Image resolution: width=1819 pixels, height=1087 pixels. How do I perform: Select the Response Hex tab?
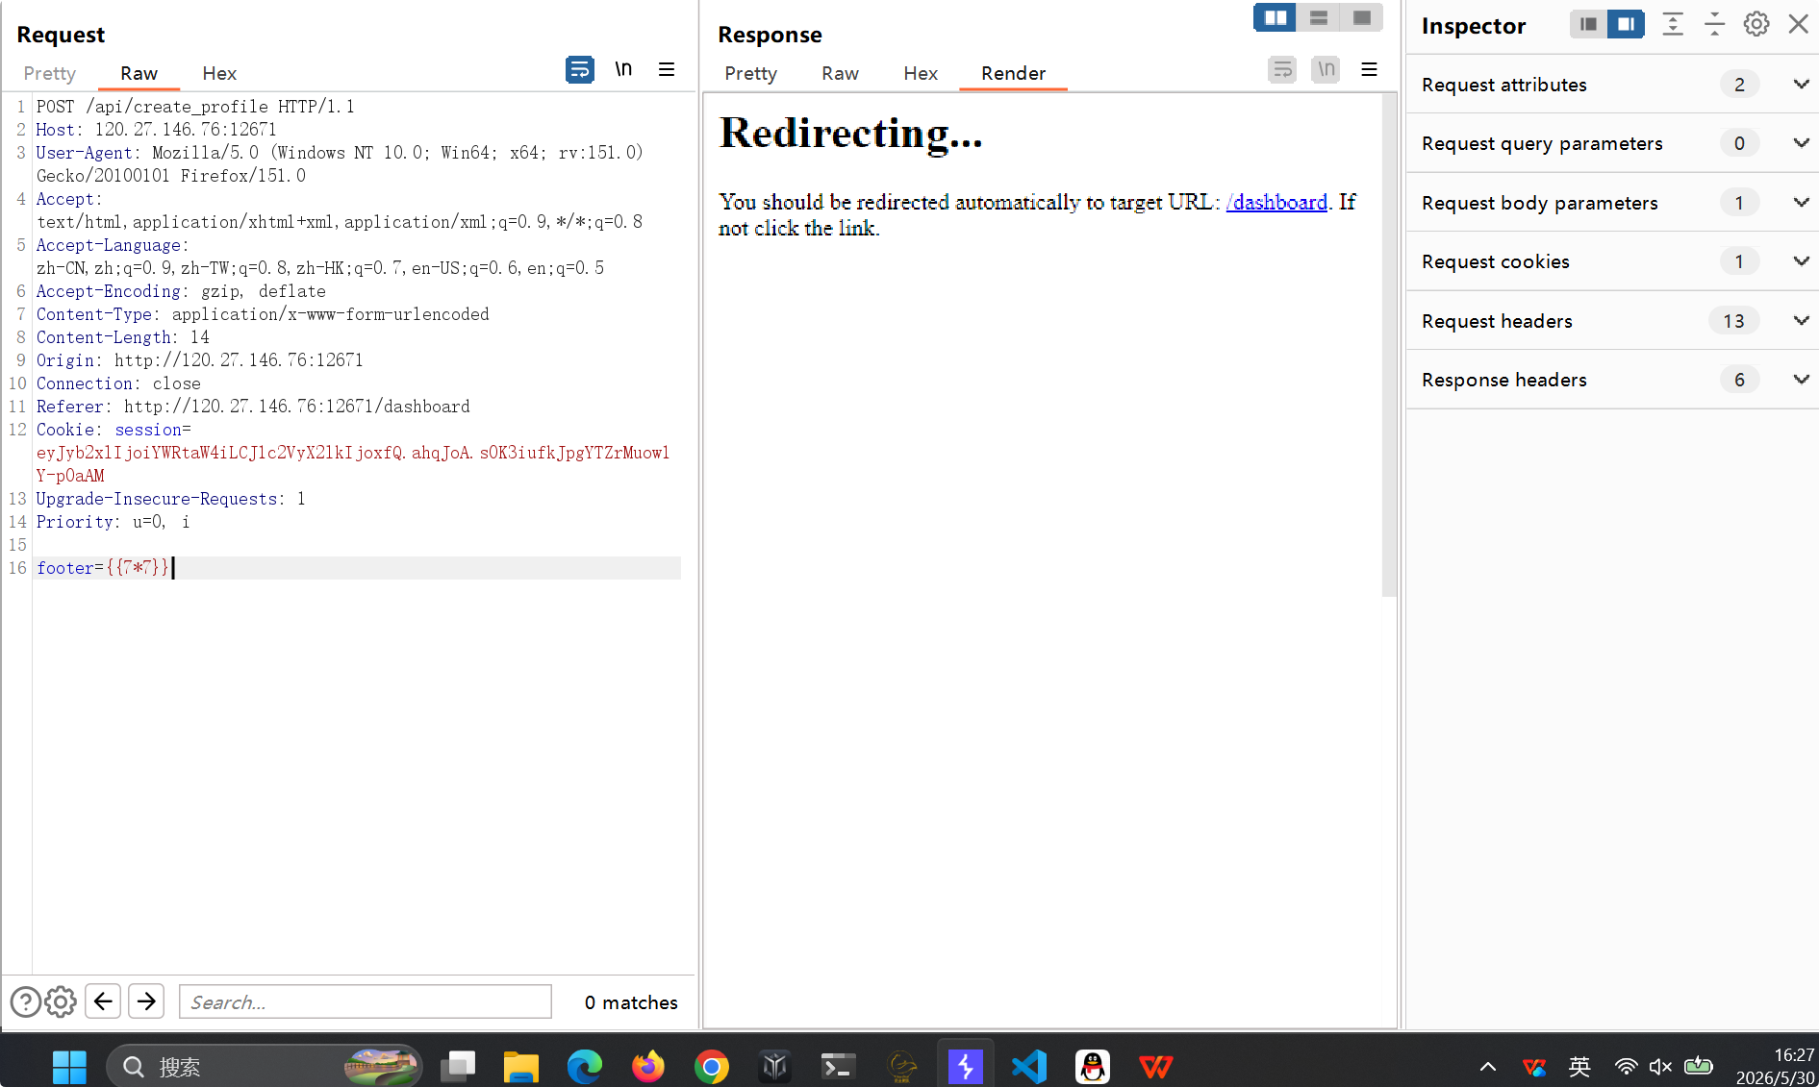[x=921, y=73]
